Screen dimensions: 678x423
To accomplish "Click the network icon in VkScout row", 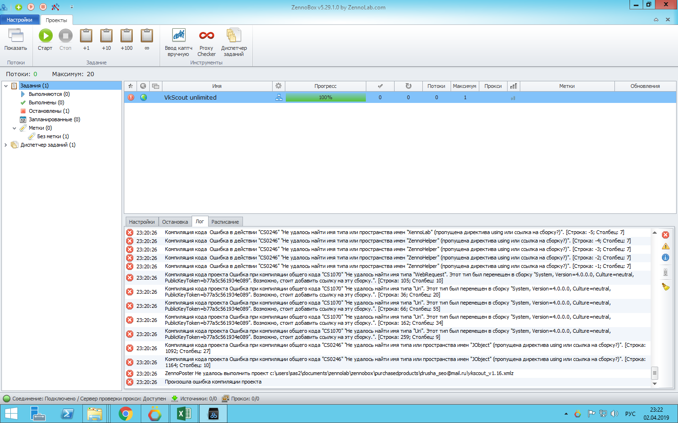I will [279, 97].
